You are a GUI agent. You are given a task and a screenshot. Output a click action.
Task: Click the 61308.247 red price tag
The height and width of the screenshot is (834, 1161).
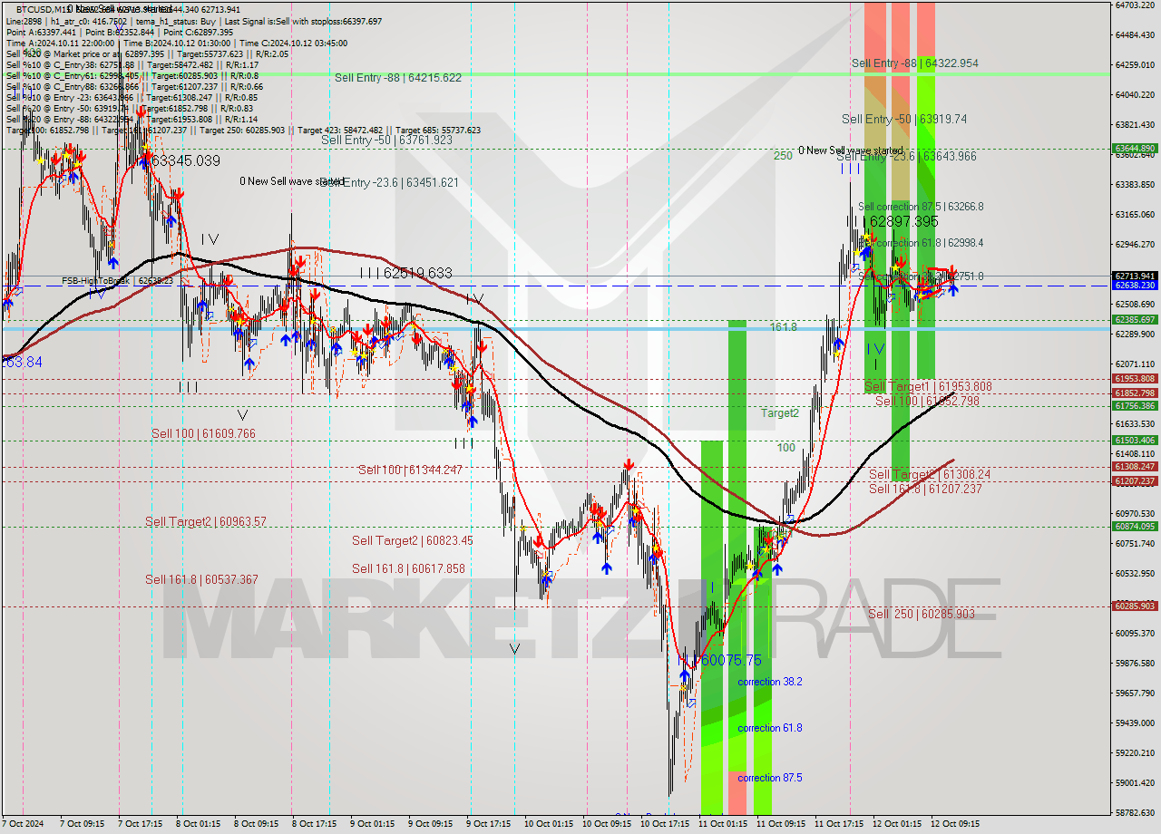pyautogui.click(x=1135, y=466)
